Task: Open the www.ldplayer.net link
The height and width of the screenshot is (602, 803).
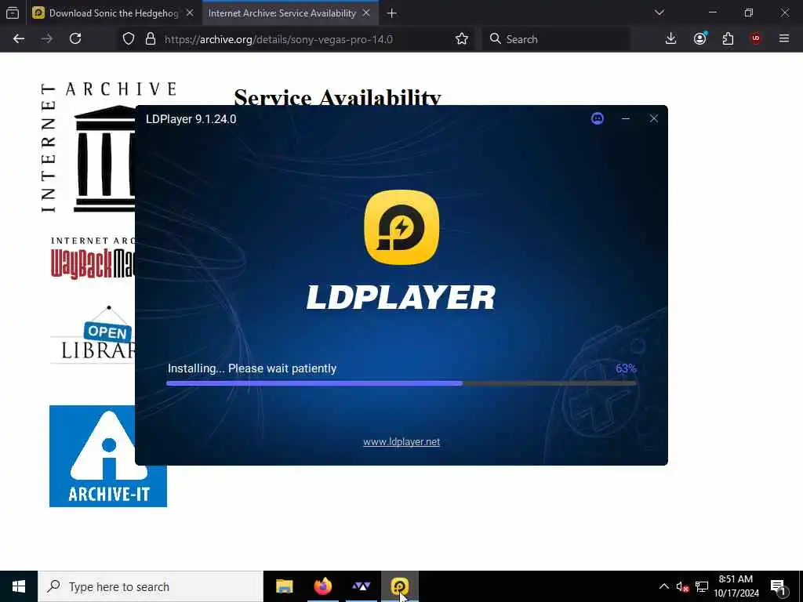Action: click(x=401, y=442)
